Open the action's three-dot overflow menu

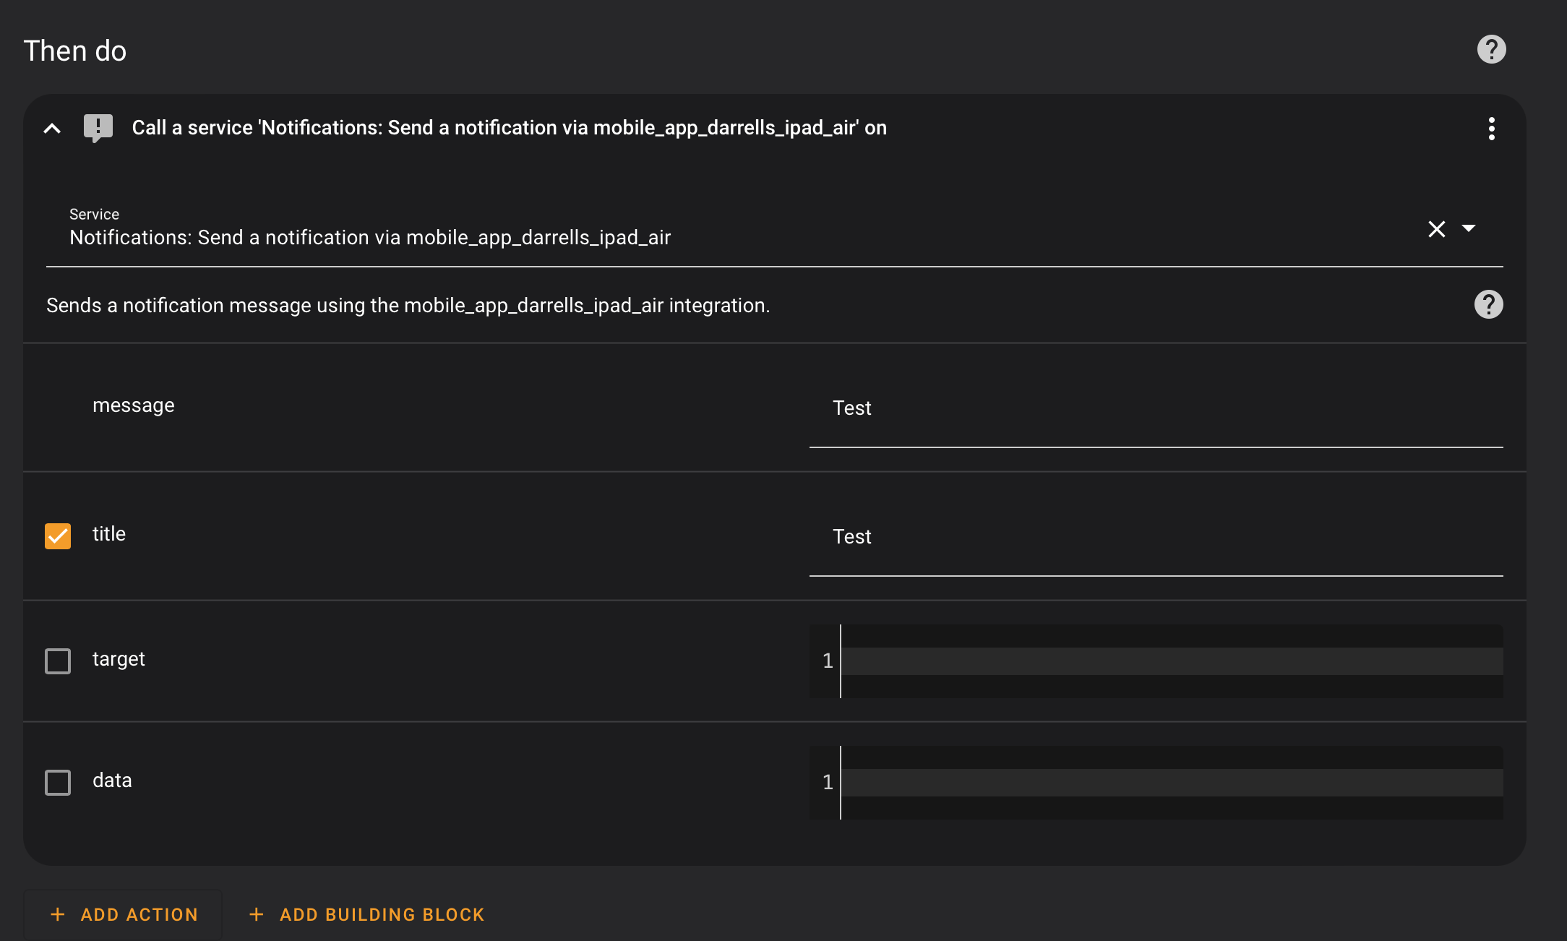(1491, 129)
